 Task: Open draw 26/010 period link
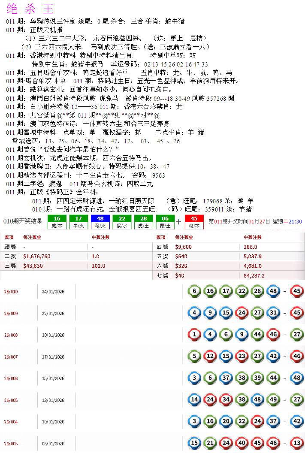11,291
